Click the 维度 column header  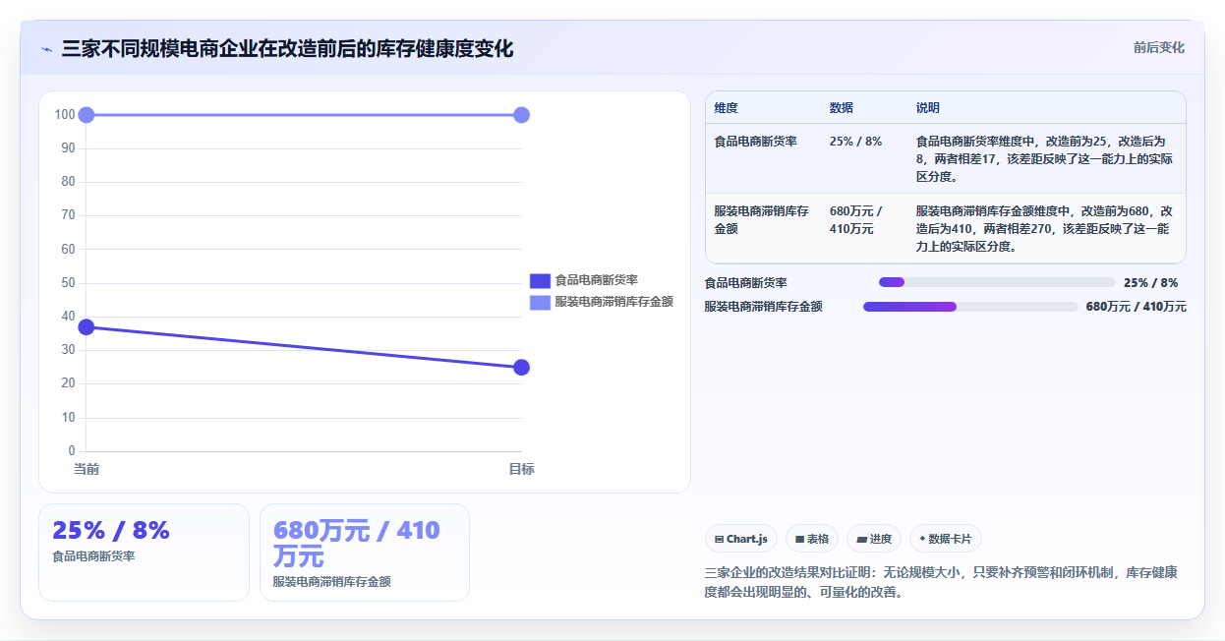726,107
